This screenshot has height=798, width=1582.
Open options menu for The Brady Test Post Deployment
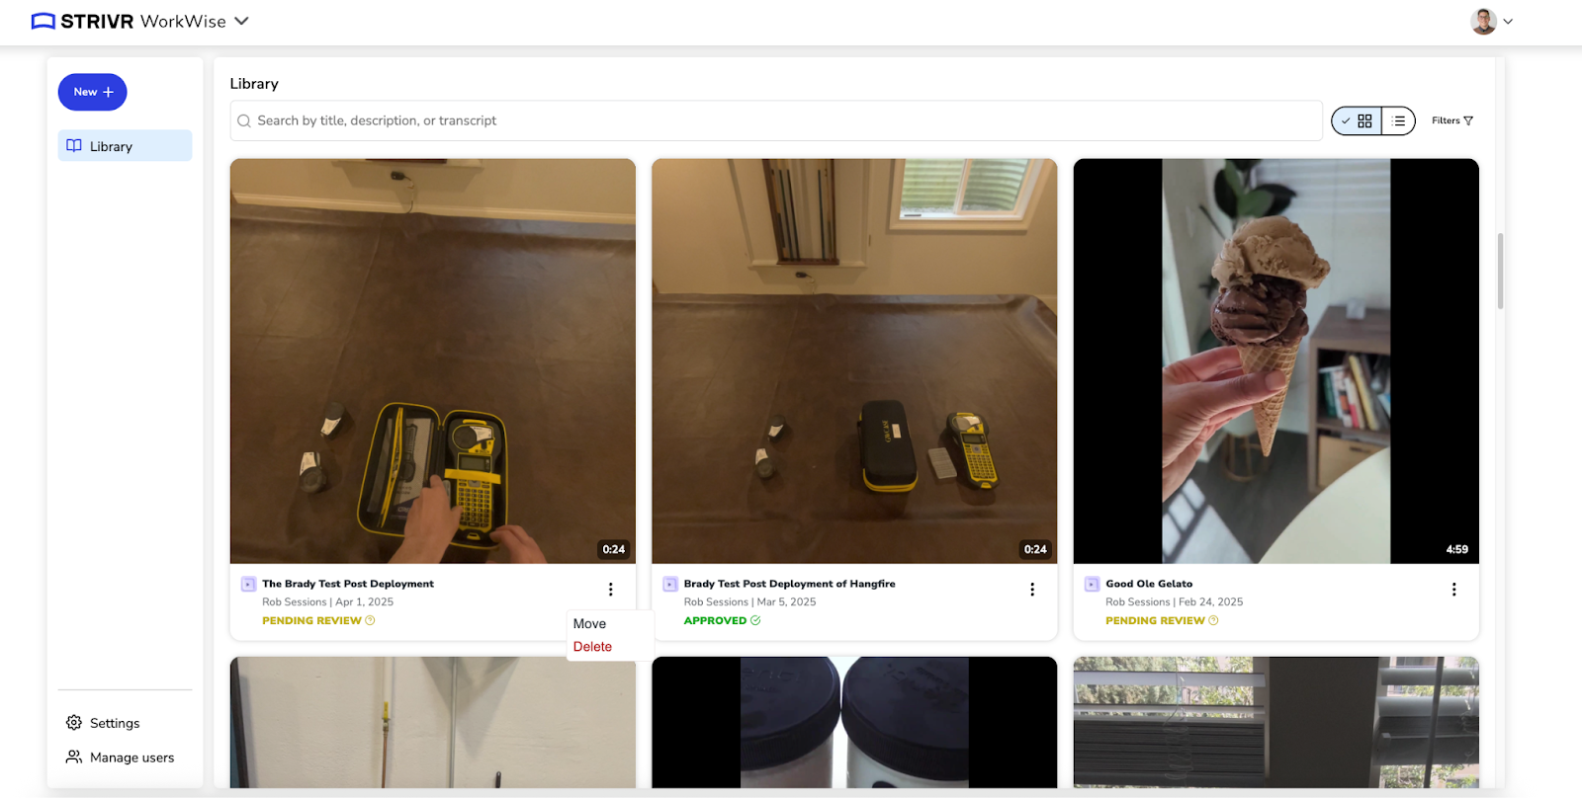click(x=610, y=590)
